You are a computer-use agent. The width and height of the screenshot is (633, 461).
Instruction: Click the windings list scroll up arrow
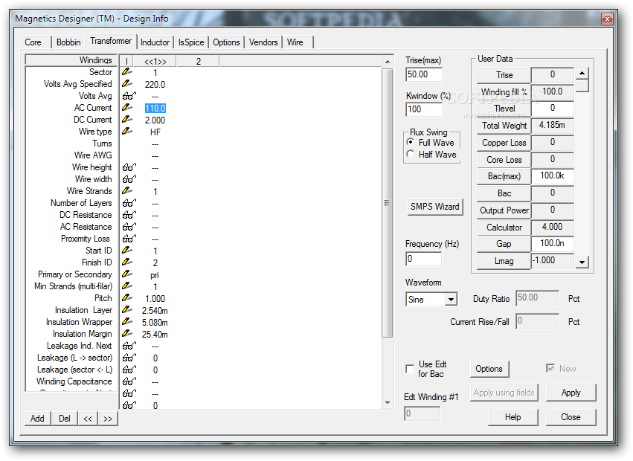pyautogui.click(x=388, y=62)
